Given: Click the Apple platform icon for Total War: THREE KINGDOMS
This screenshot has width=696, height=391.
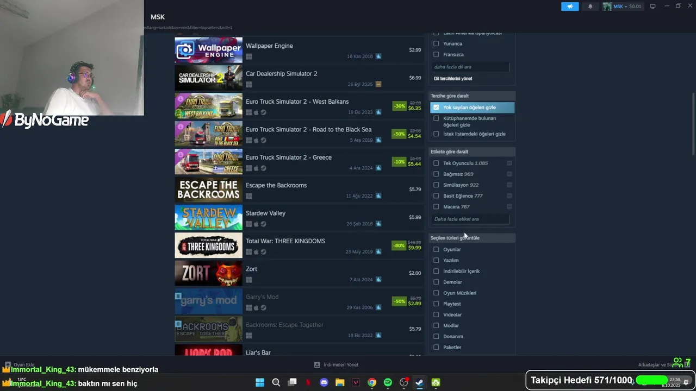Looking at the screenshot, I should (256, 252).
